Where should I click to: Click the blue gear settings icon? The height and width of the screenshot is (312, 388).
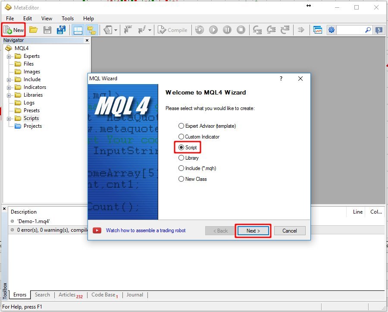pos(332,30)
